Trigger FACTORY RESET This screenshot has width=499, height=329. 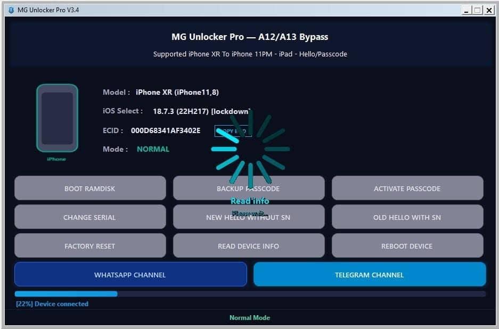90,245
